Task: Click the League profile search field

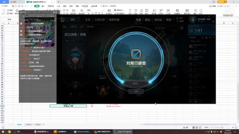Action: click(167, 28)
